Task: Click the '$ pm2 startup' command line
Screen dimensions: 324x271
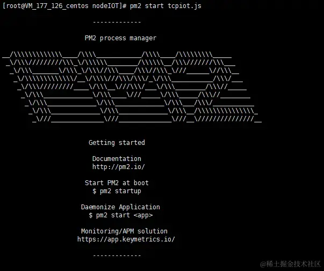Action: [x=117, y=191]
